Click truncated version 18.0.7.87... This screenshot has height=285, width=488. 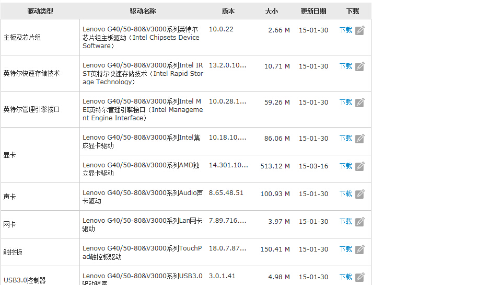(x=227, y=248)
